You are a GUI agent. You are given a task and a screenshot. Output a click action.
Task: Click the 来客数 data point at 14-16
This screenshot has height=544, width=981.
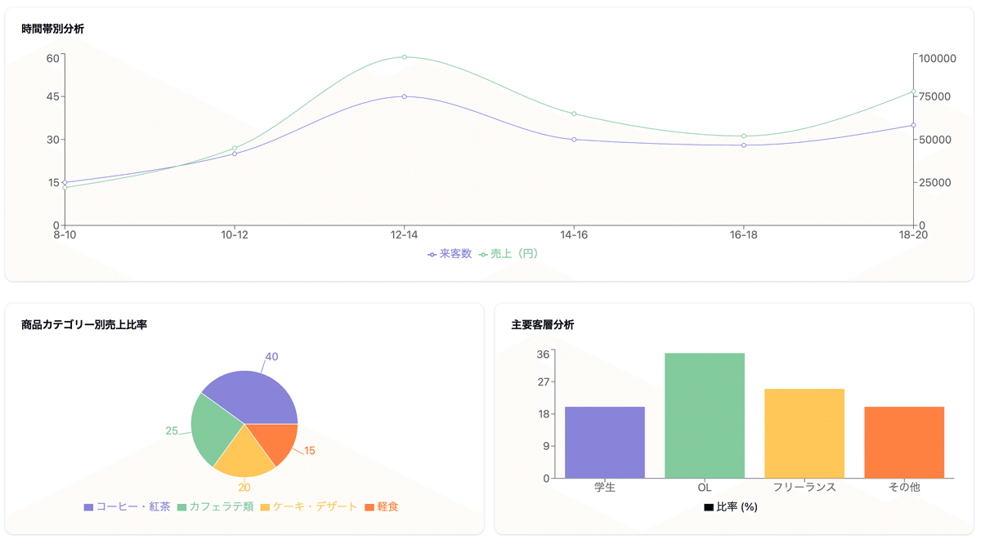[x=574, y=140]
